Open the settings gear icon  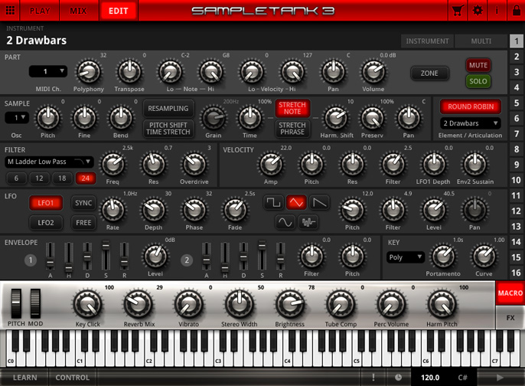tap(478, 11)
